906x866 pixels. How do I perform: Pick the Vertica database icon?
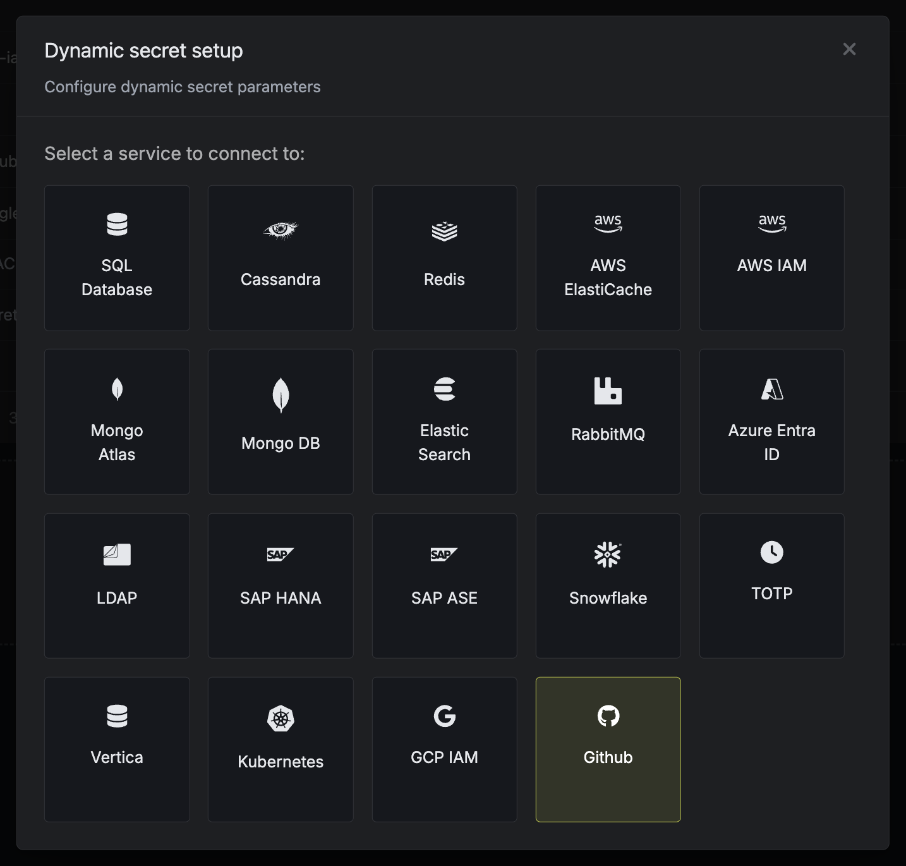(117, 716)
